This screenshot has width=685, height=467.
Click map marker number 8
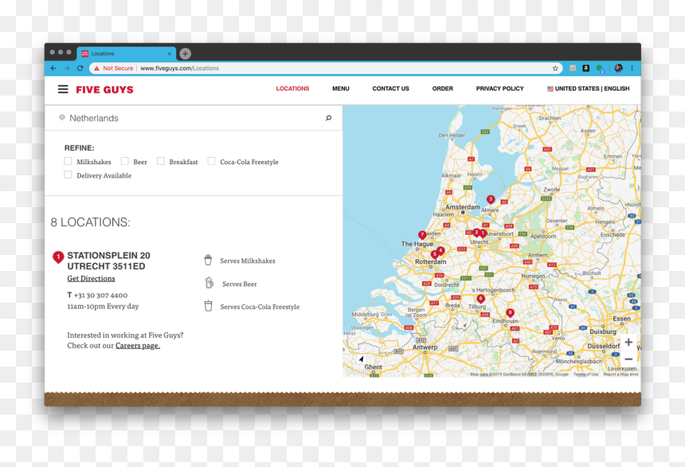pyautogui.click(x=510, y=313)
